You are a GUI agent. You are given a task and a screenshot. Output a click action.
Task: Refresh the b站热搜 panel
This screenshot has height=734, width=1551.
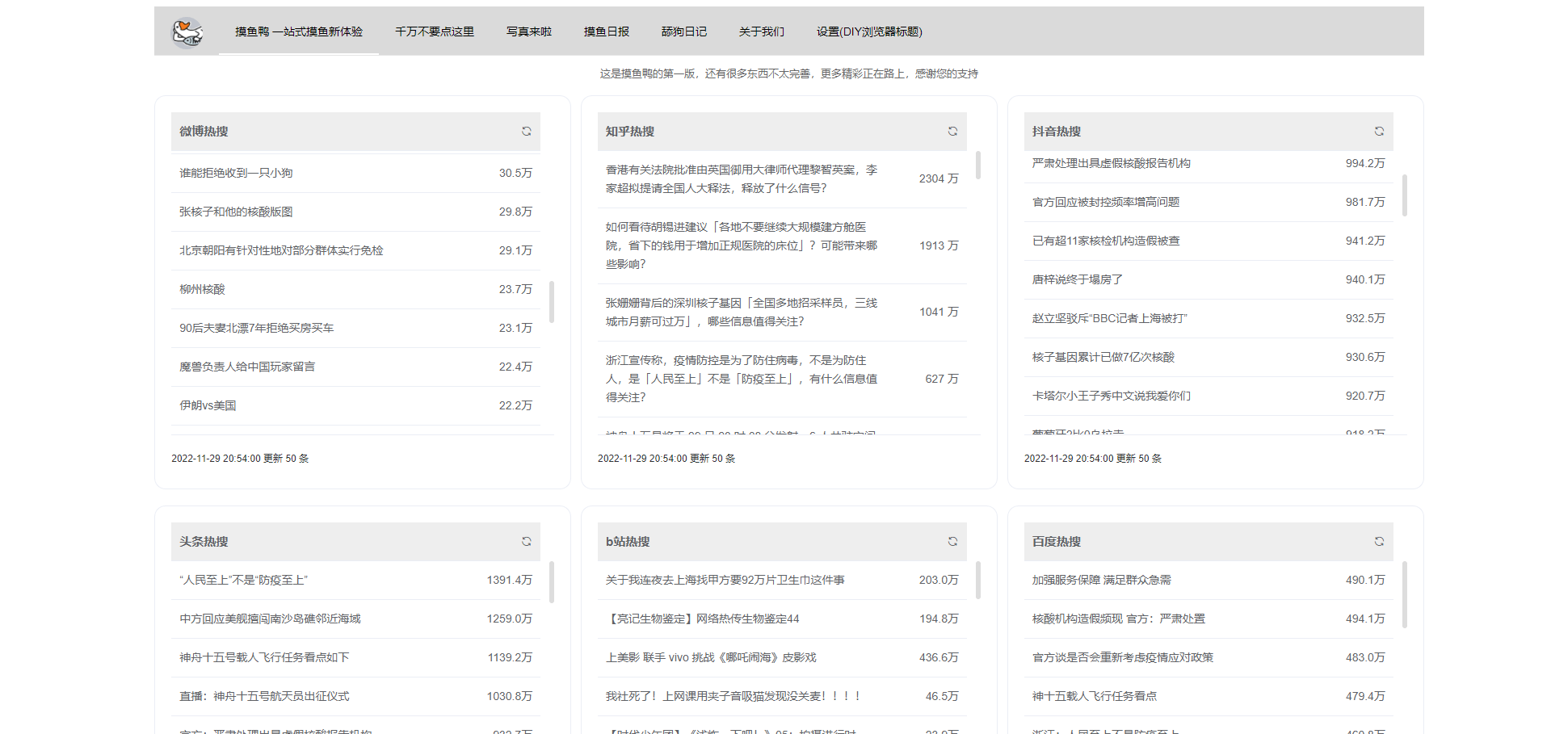952,541
